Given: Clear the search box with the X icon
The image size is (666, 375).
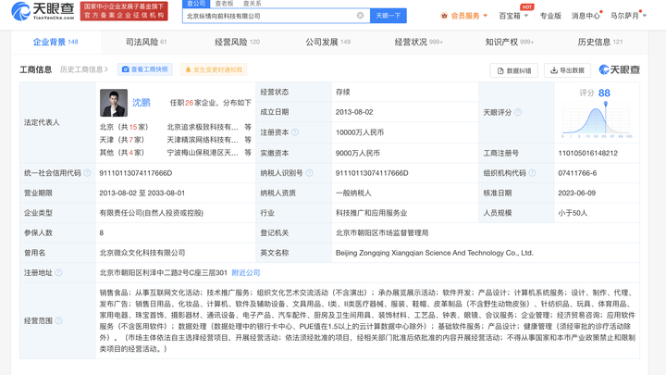Looking at the screenshot, I should [x=360, y=16].
